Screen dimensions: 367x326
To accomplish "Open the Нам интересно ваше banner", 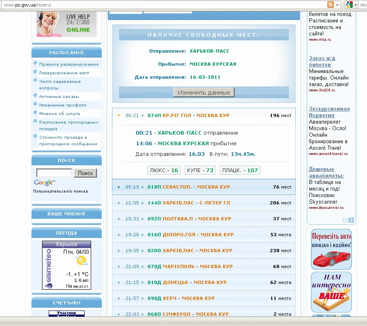I will click(x=331, y=292).
